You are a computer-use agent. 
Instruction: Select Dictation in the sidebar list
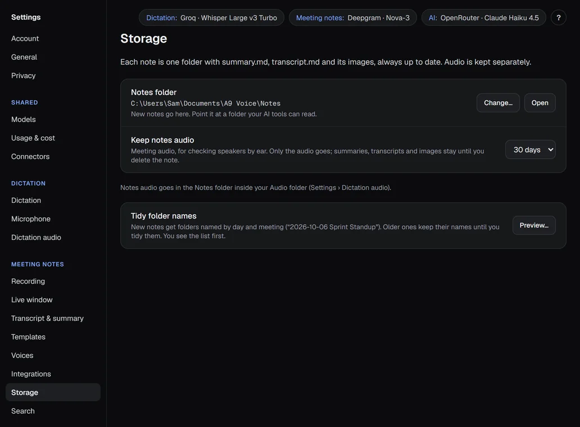[x=26, y=201]
